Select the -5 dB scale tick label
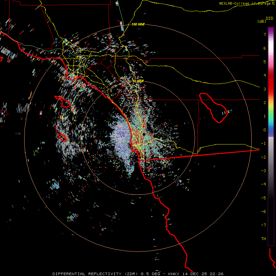The image size is (276, 276). point(263,198)
